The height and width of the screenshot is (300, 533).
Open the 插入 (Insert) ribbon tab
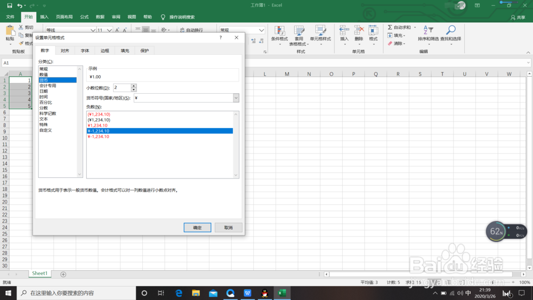pos(44,17)
